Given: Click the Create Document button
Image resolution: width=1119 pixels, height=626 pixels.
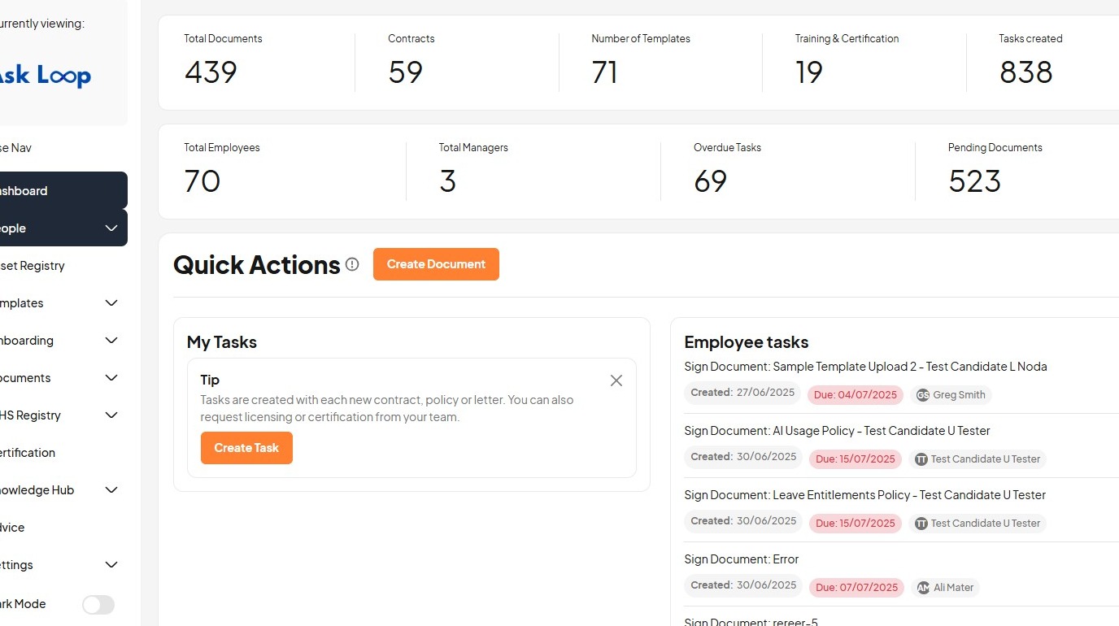Looking at the screenshot, I should 436,264.
